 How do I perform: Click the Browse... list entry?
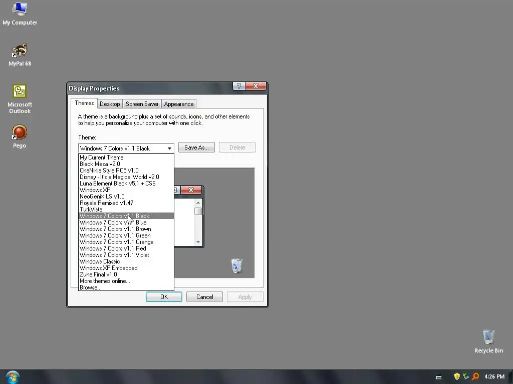[x=126, y=287]
